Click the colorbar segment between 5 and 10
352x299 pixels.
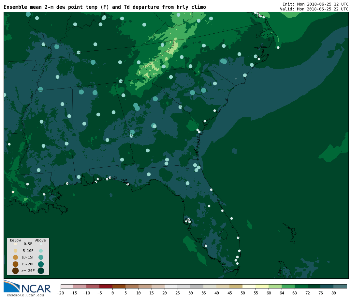(132, 286)
